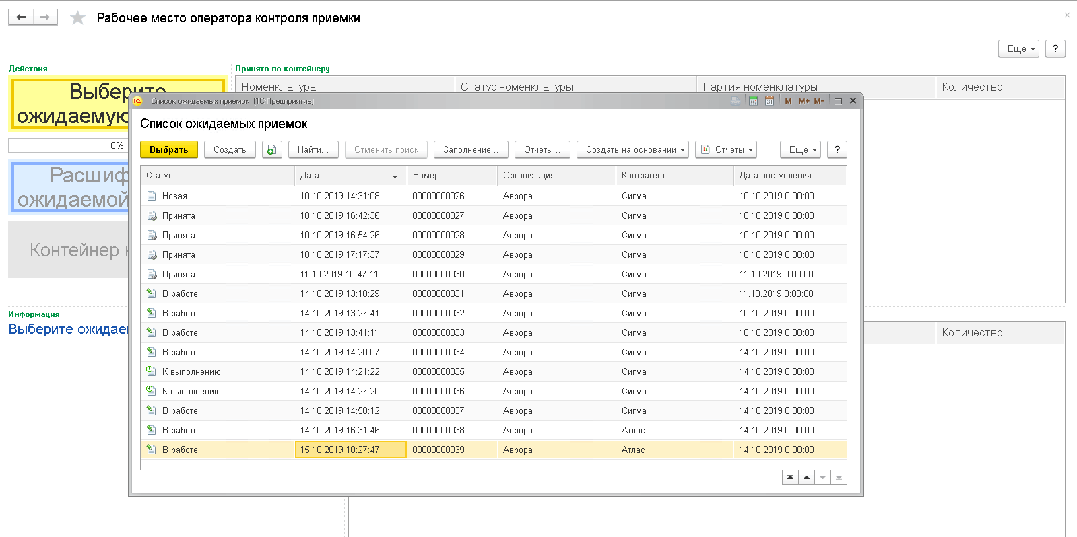Click the Партия номенклатуры header in the background table

tap(816, 87)
